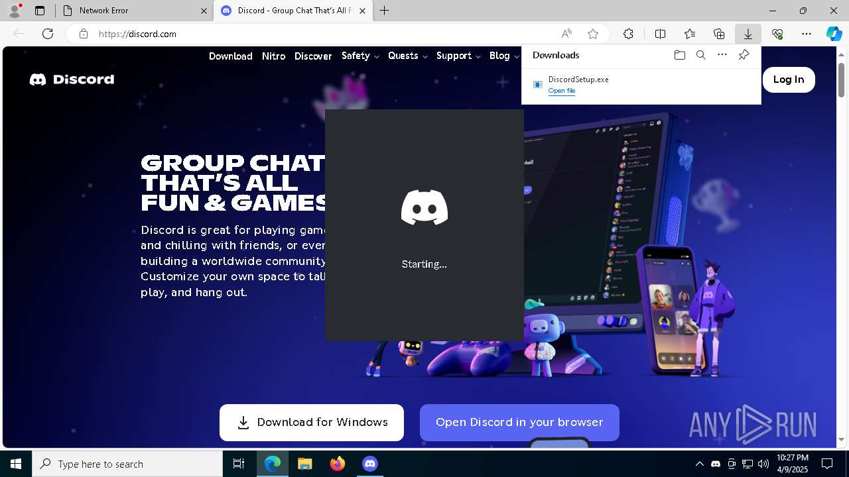The image size is (849, 477).
Task: Click Discord icon in system tray
Action: [x=716, y=464]
